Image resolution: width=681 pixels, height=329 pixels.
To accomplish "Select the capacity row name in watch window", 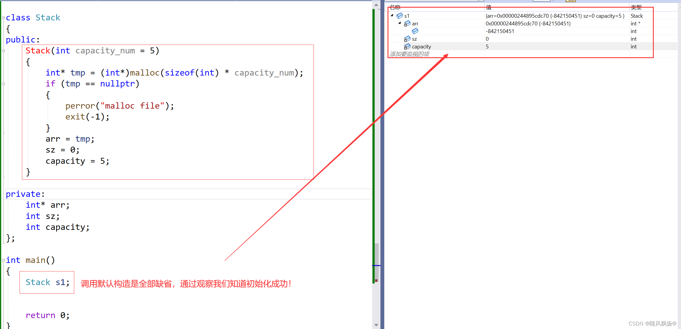I will coord(421,47).
